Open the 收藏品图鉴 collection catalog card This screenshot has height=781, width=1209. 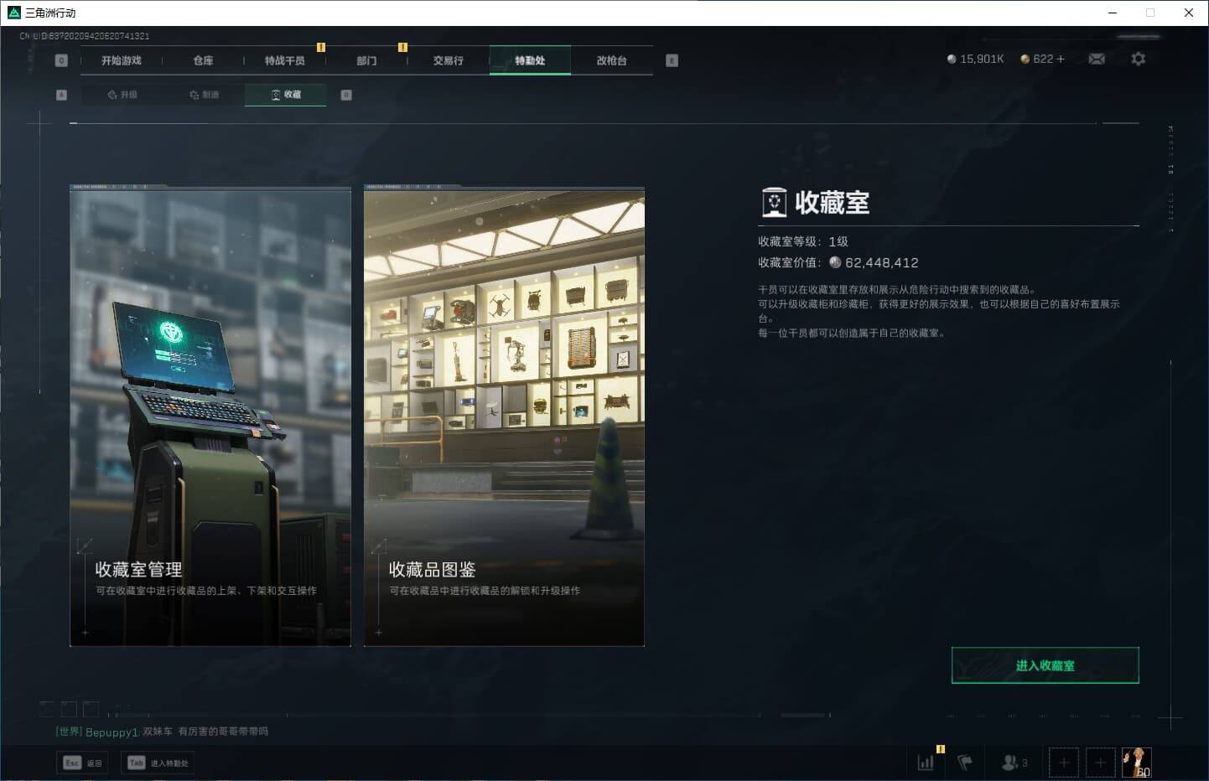pos(503,416)
